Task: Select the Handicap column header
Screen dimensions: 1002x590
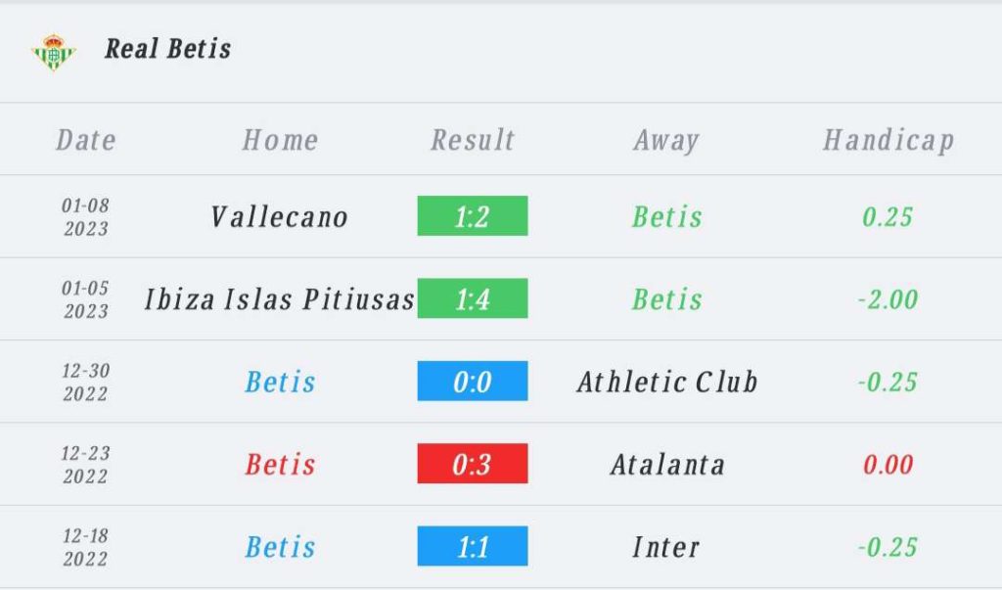Action: pos(888,141)
